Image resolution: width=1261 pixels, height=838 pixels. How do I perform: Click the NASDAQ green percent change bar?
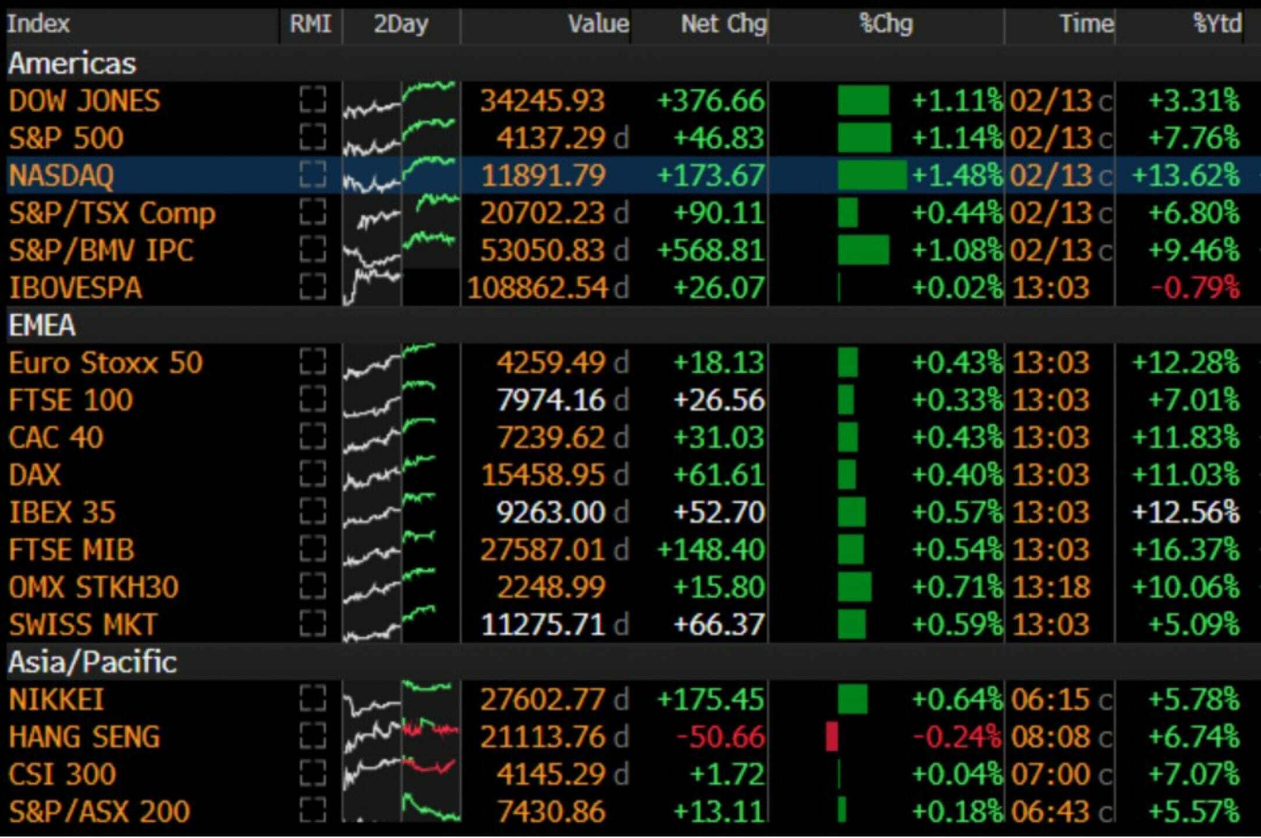[x=872, y=175]
